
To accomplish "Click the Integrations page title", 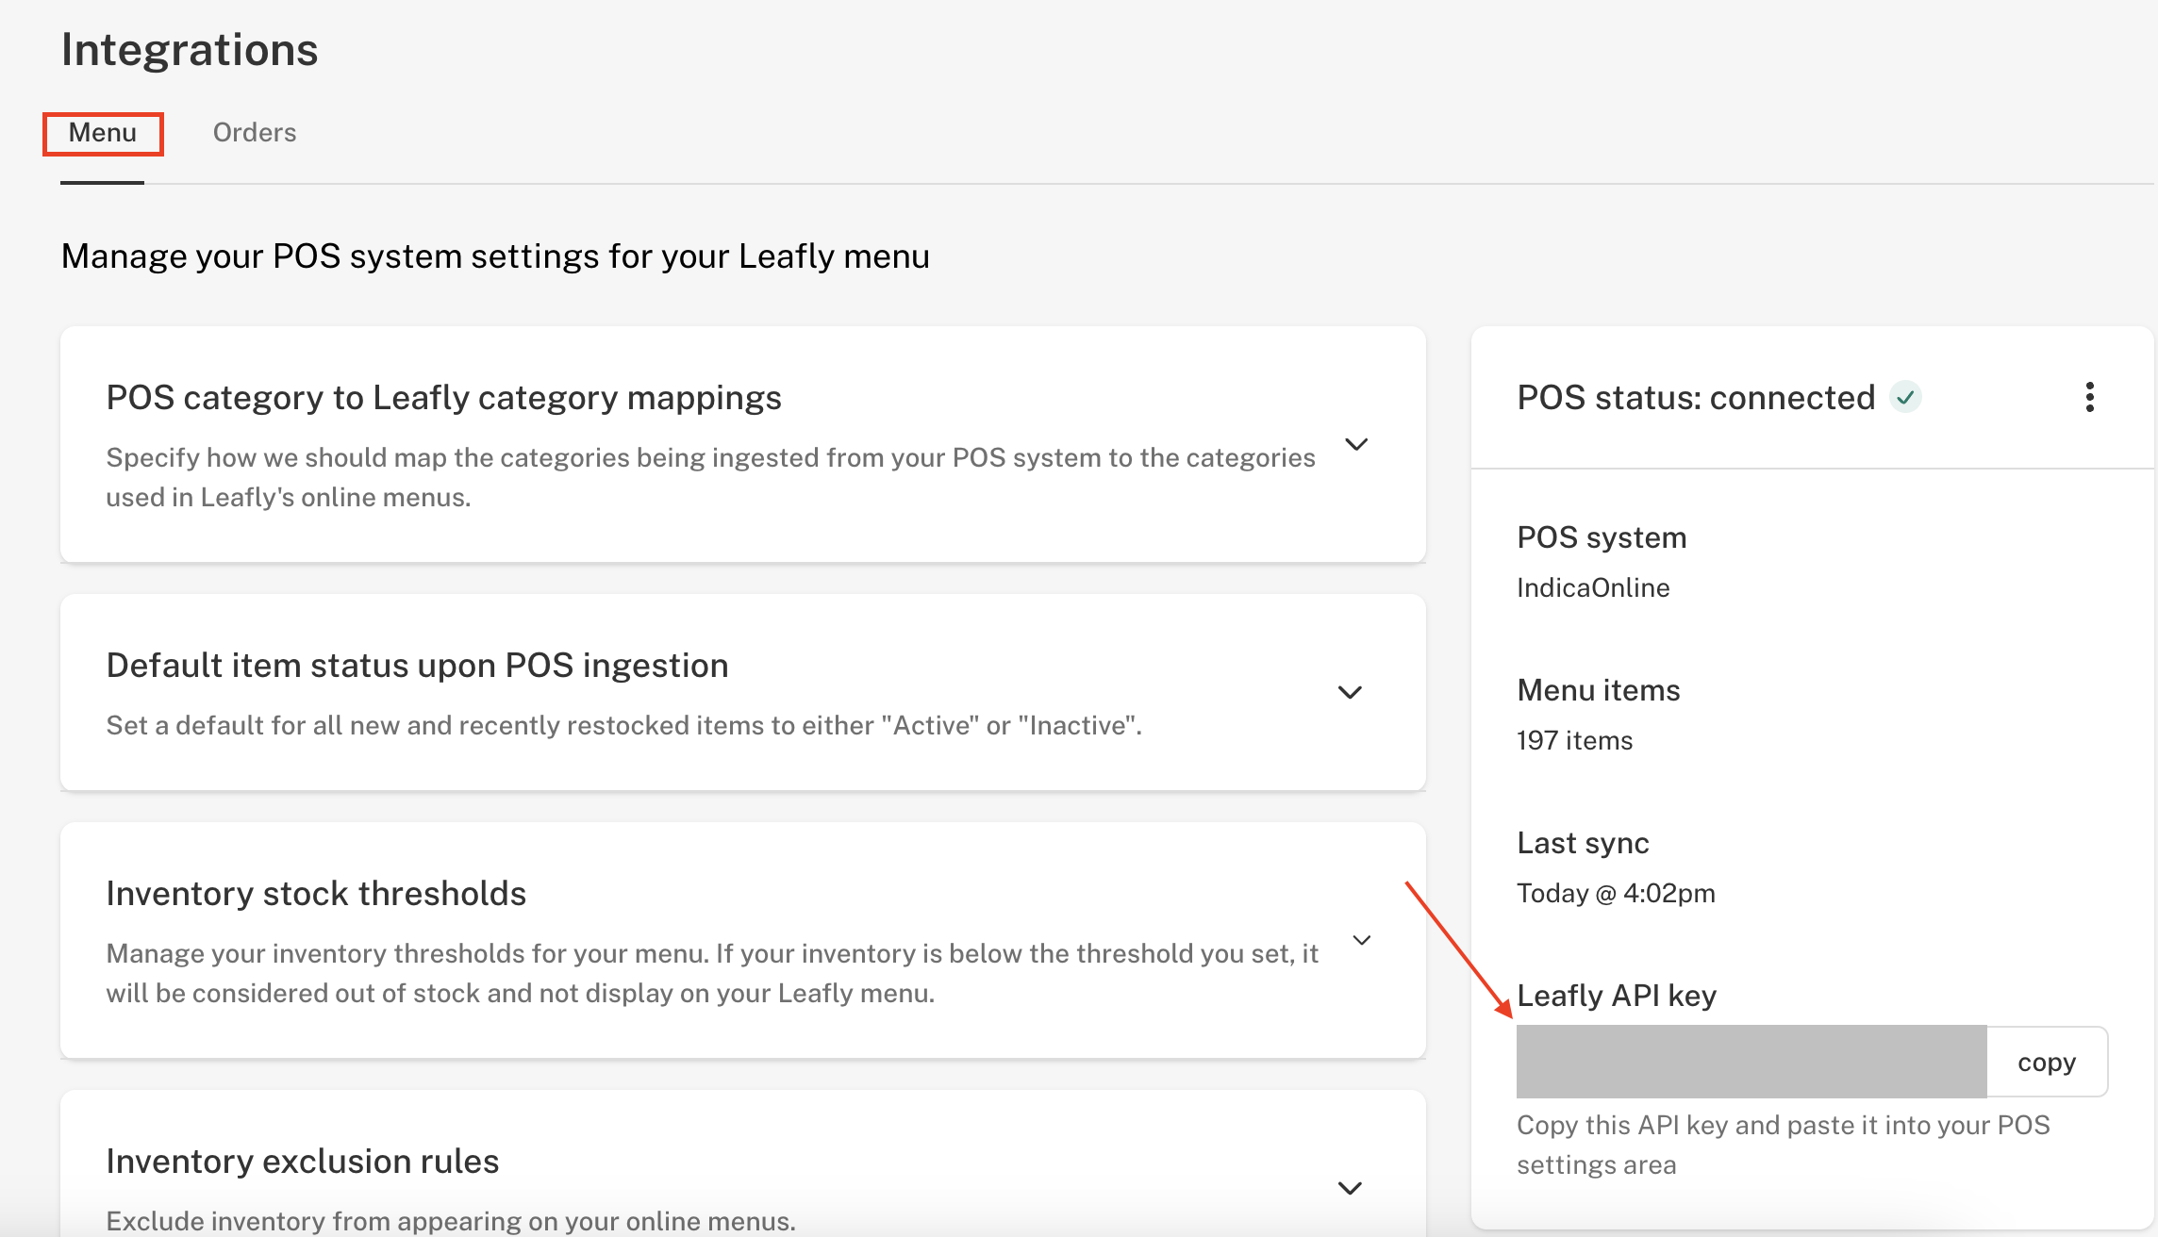I will click(190, 50).
